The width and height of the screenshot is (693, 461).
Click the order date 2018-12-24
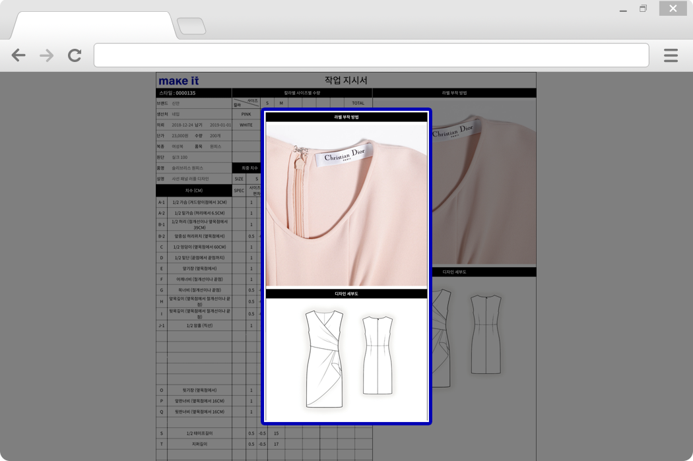pyautogui.click(x=183, y=125)
